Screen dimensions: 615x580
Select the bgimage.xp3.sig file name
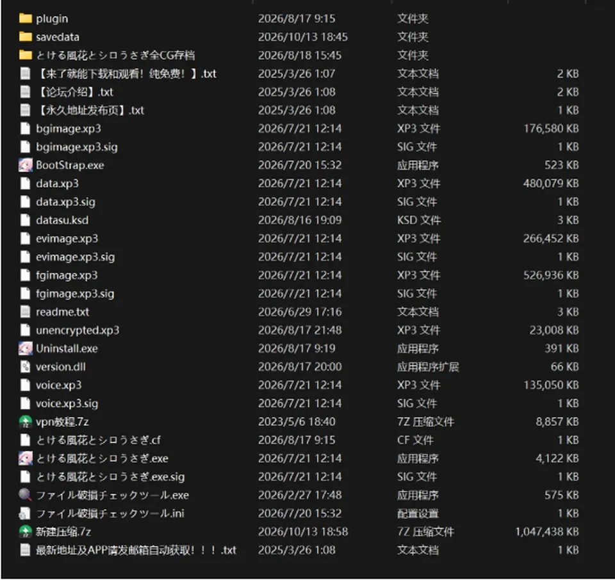coord(77,147)
